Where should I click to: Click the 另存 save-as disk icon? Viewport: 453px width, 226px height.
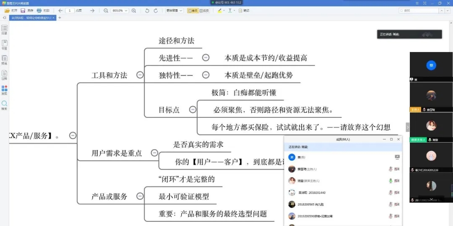click(23, 10)
